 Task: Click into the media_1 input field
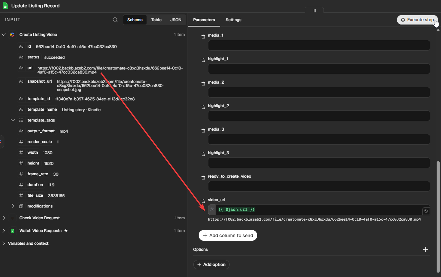(x=319, y=45)
